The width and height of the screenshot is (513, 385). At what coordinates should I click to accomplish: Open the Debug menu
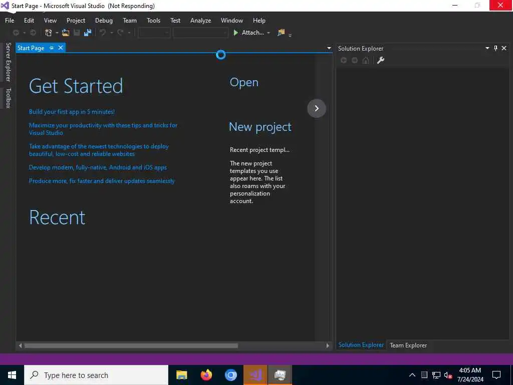(x=104, y=20)
